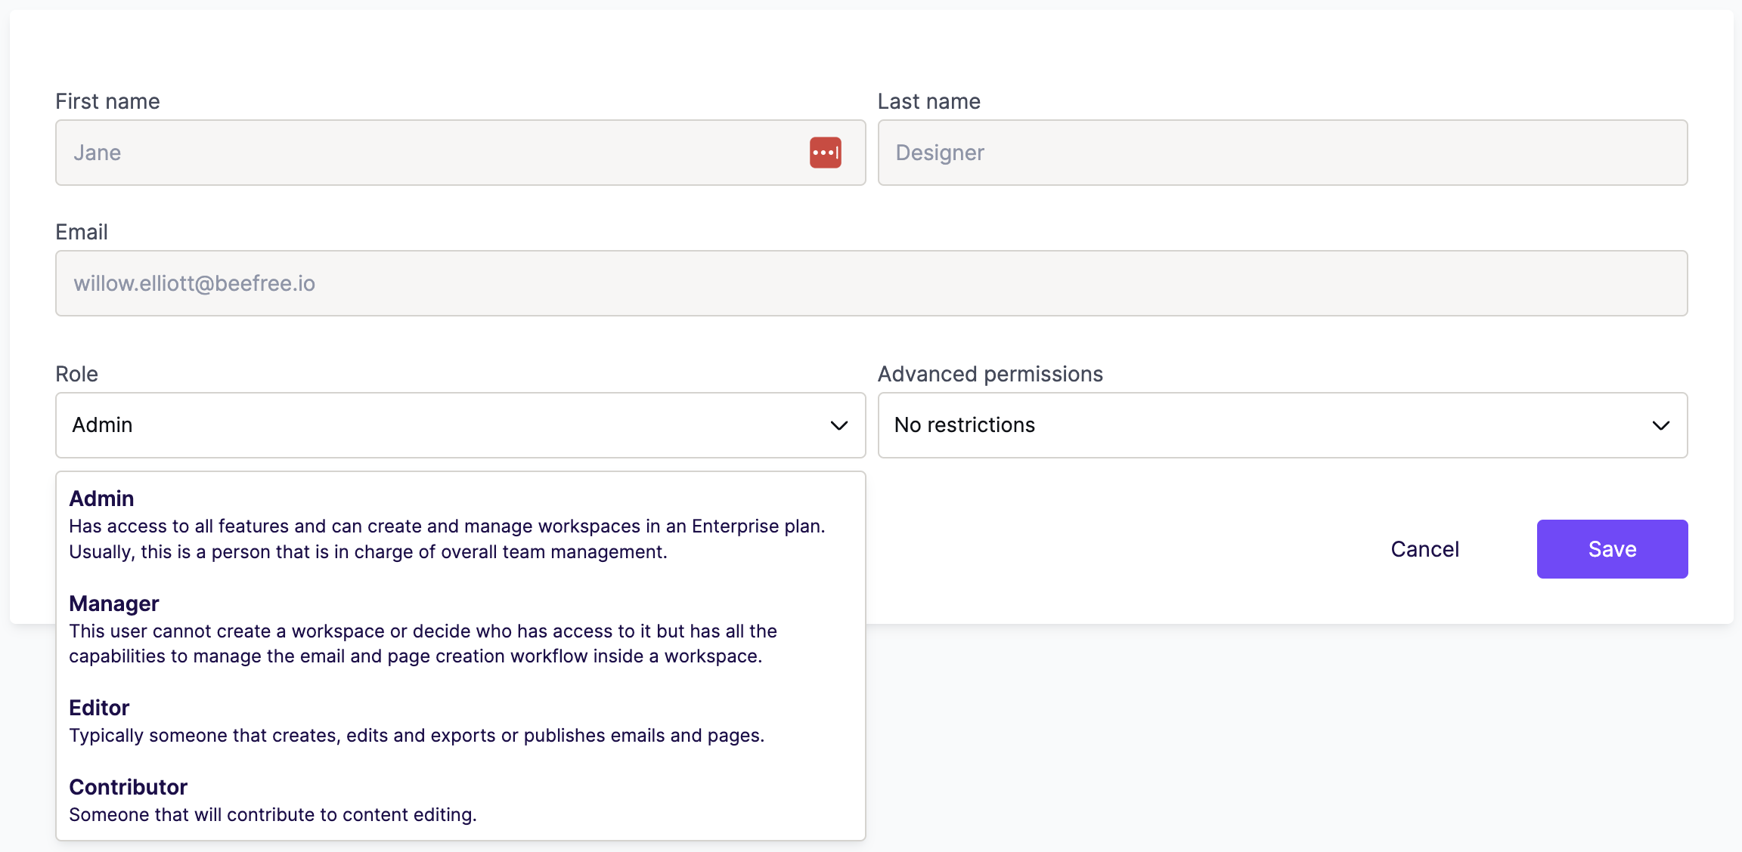Click the Email input field
This screenshot has height=852, width=1742.
point(871,283)
